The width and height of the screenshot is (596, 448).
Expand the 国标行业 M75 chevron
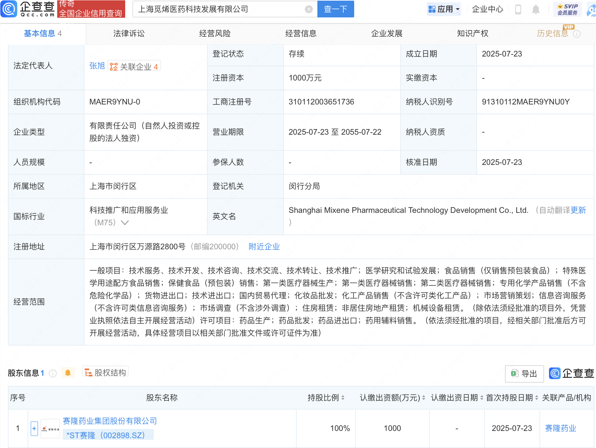(x=125, y=223)
